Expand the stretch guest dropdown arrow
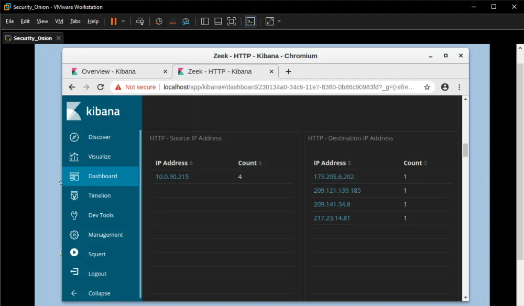The width and height of the screenshot is (524, 306). (279, 21)
